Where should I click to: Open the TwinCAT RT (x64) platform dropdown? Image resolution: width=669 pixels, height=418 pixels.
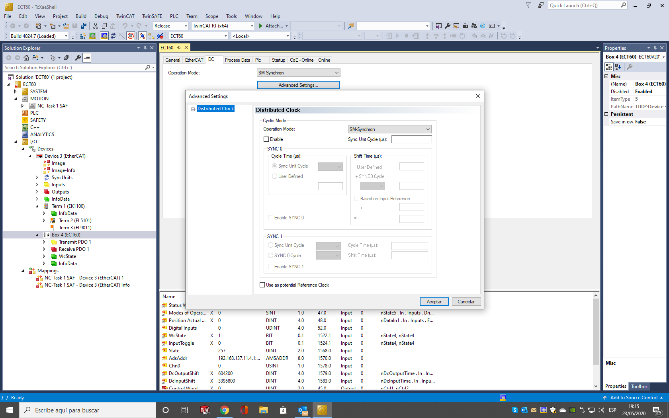[223, 26]
